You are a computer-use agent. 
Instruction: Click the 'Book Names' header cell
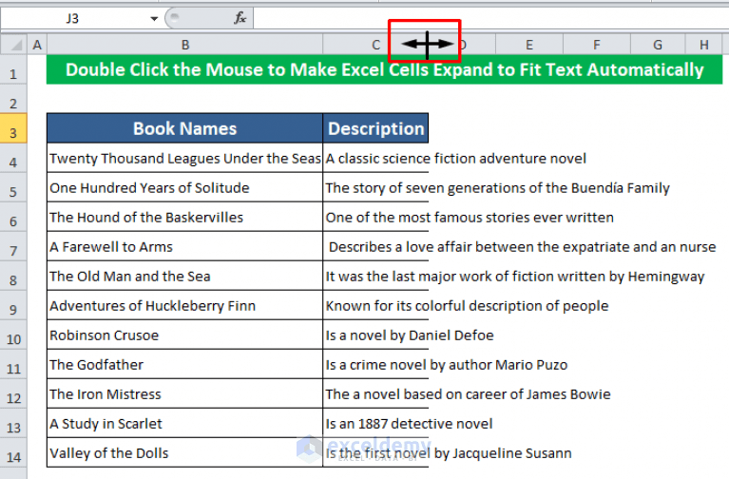[185, 128]
